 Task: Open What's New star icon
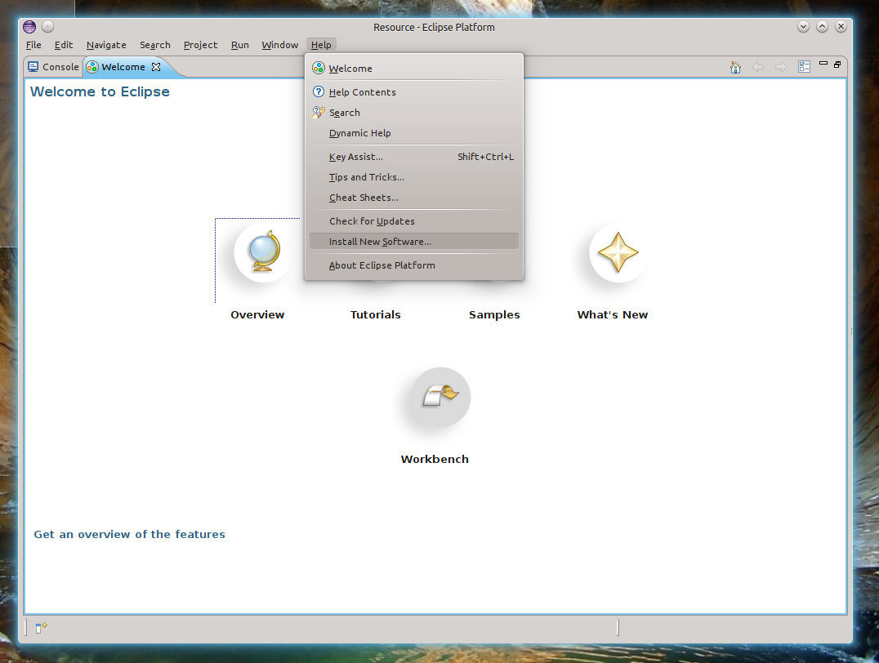[618, 252]
